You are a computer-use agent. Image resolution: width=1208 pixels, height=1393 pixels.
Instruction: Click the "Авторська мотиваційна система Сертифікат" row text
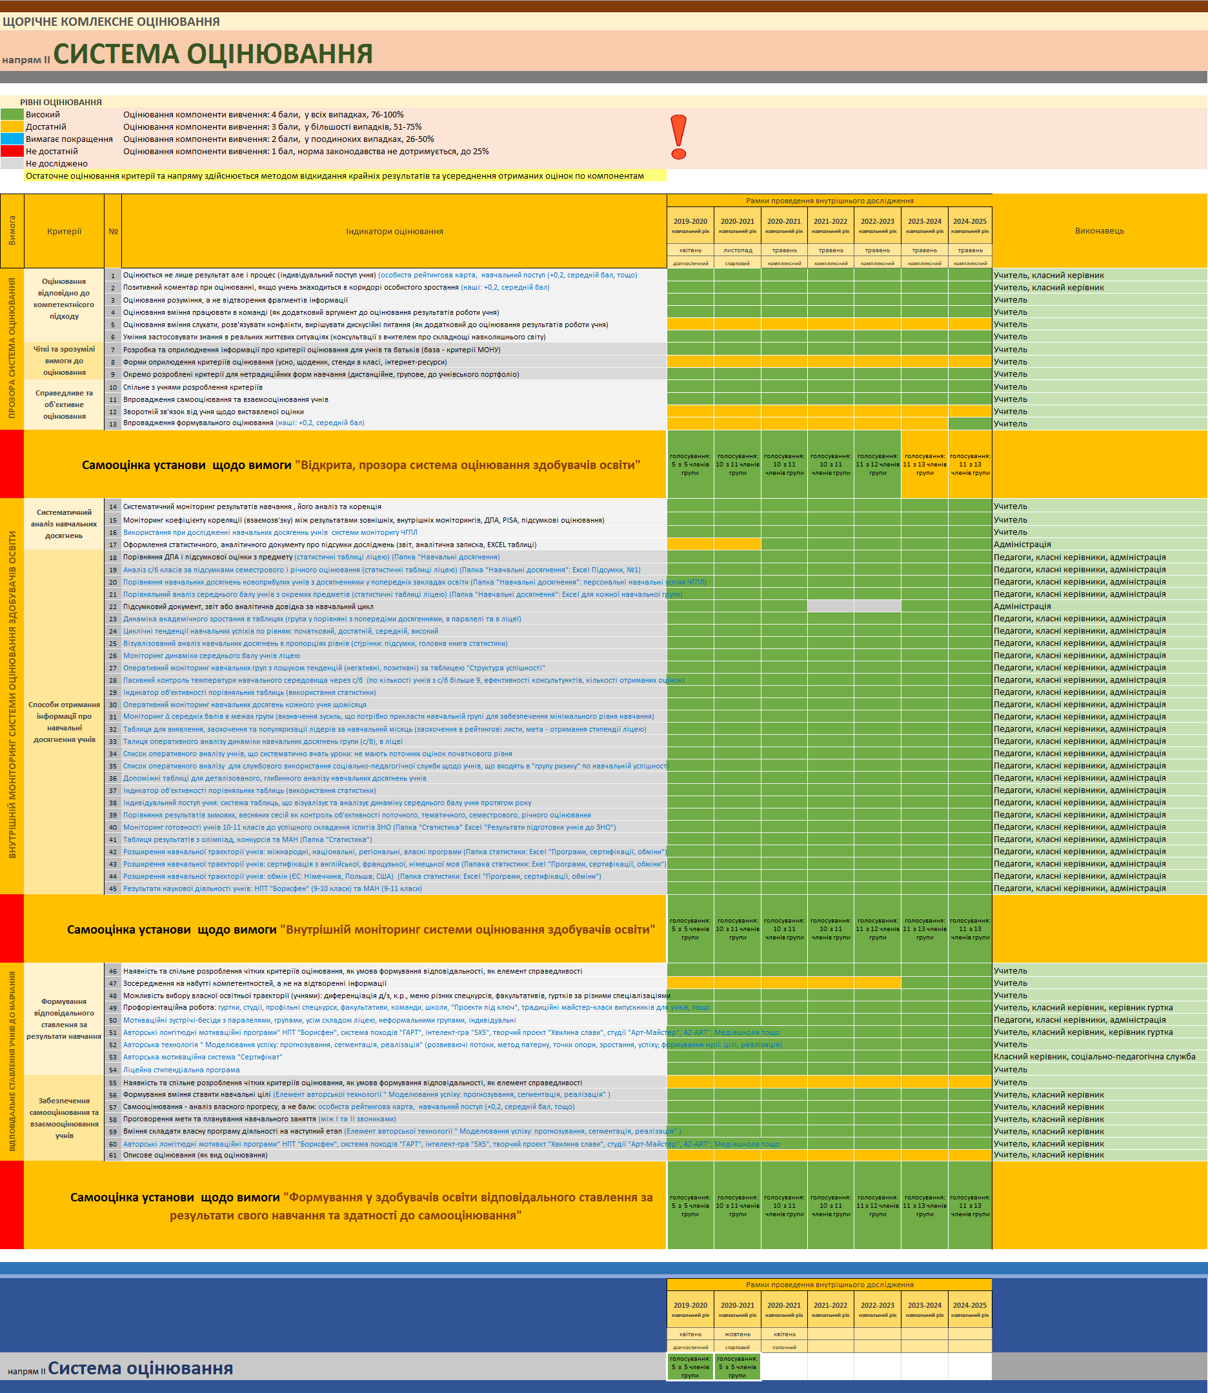point(202,1057)
